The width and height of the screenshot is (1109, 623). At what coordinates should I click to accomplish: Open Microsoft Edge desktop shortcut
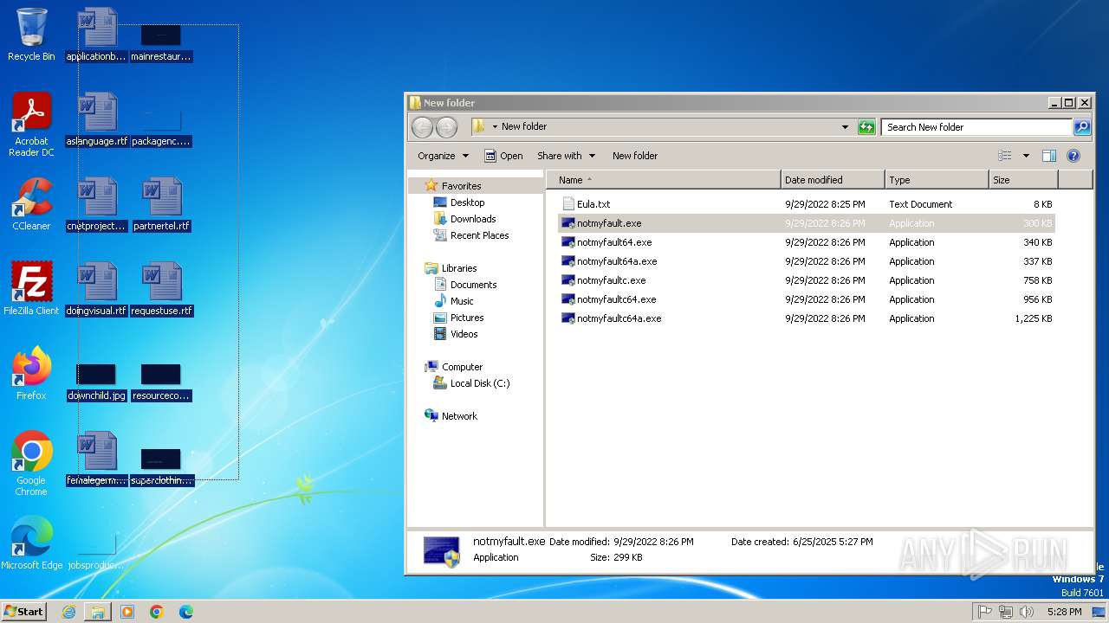[x=31, y=543]
